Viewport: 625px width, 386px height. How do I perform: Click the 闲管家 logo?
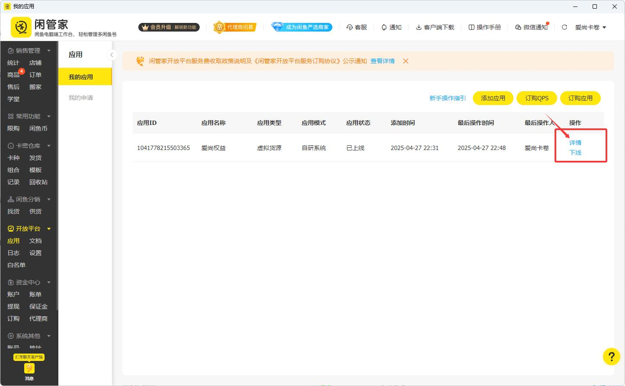pos(20,26)
